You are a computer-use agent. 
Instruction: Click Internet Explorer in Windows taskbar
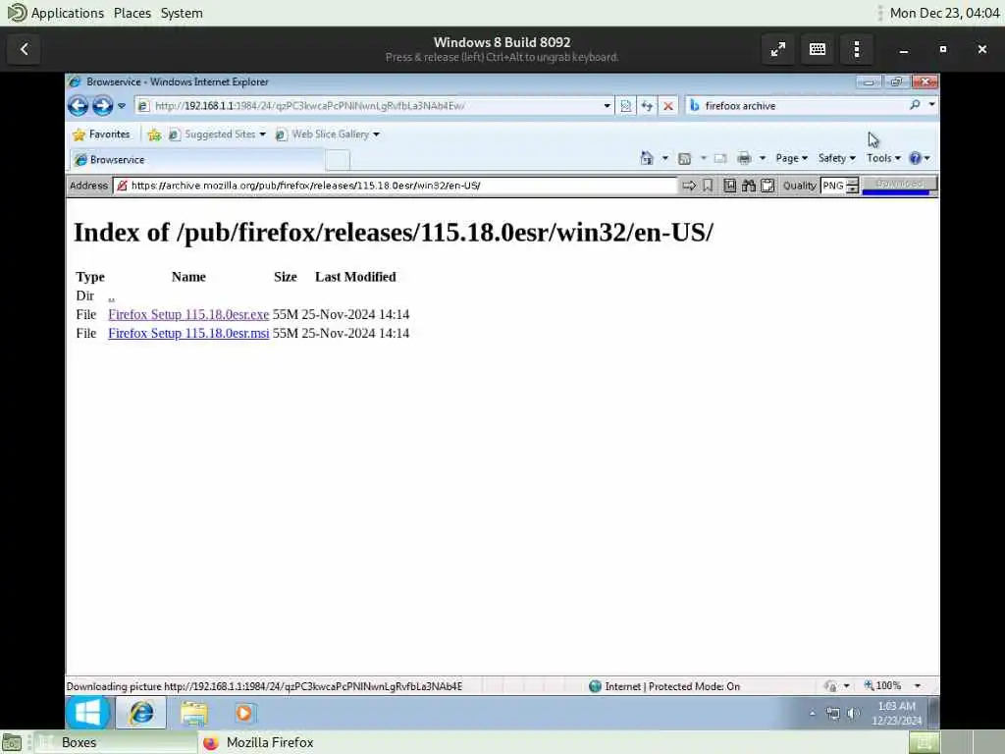[141, 713]
